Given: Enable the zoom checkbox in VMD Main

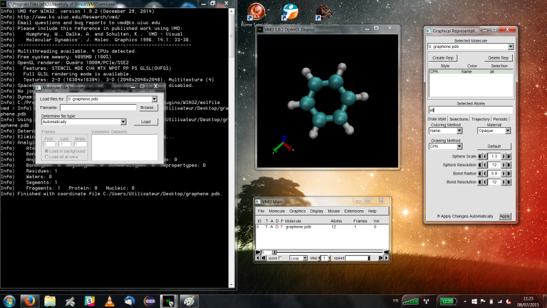Looking at the screenshot, I should pyautogui.click(x=280, y=259).
